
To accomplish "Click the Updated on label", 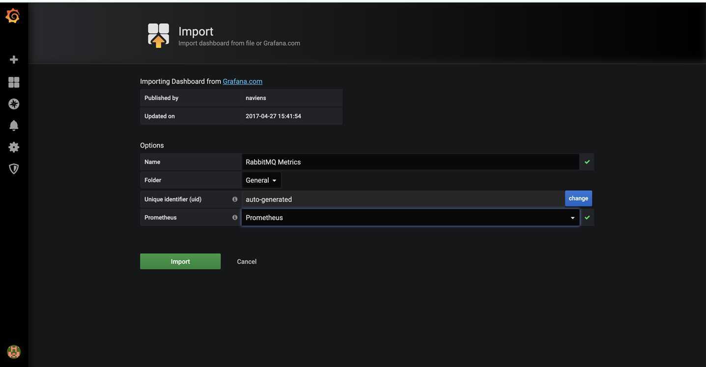I will [160, 116].
